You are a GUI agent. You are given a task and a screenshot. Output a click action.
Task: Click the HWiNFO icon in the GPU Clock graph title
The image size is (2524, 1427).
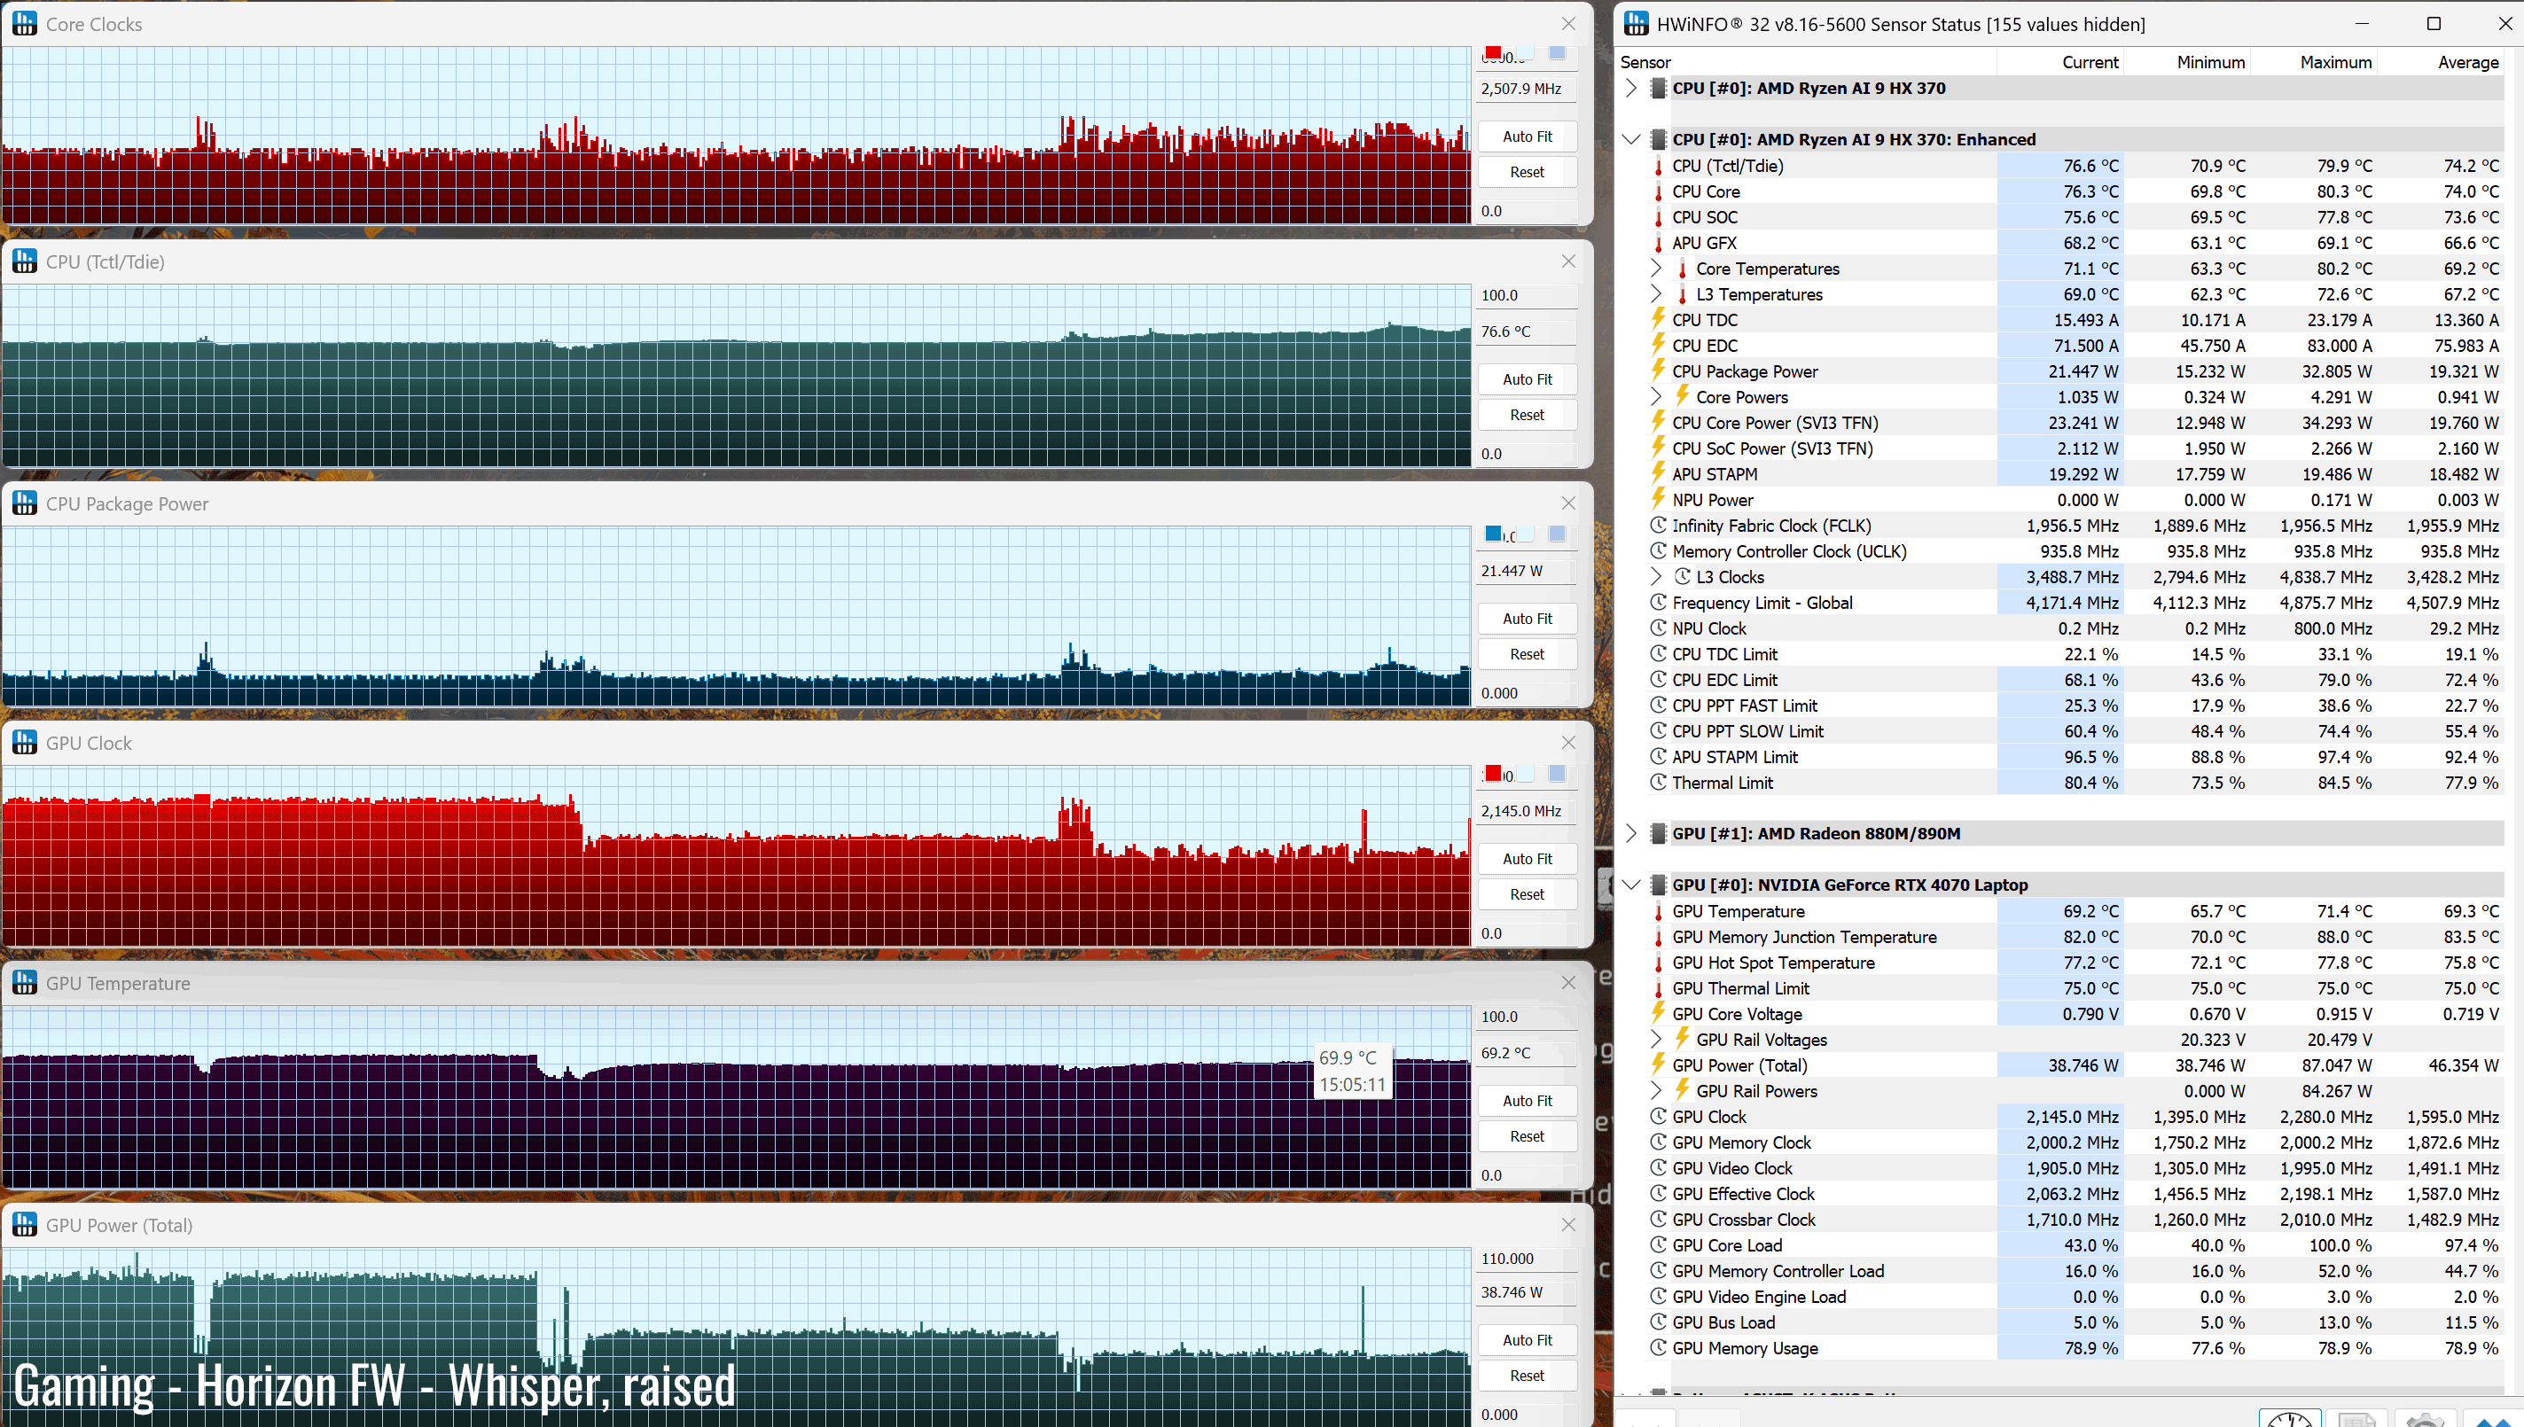pyautogui.click(x=25, y=743)
